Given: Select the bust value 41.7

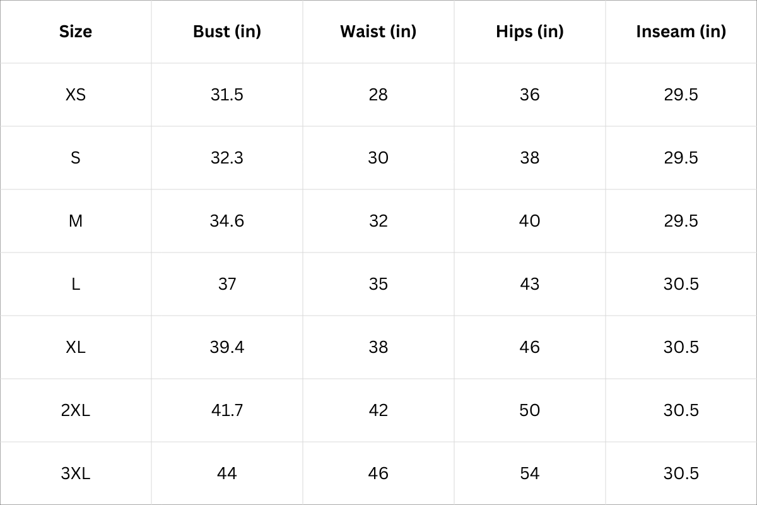Looking at the screenshot, I should (x=227, y=410).
